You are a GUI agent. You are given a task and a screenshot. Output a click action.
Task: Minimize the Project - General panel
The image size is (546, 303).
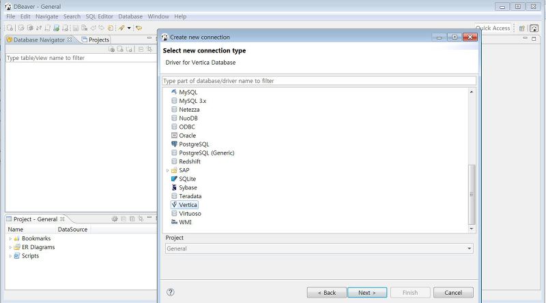coord(149,217)
